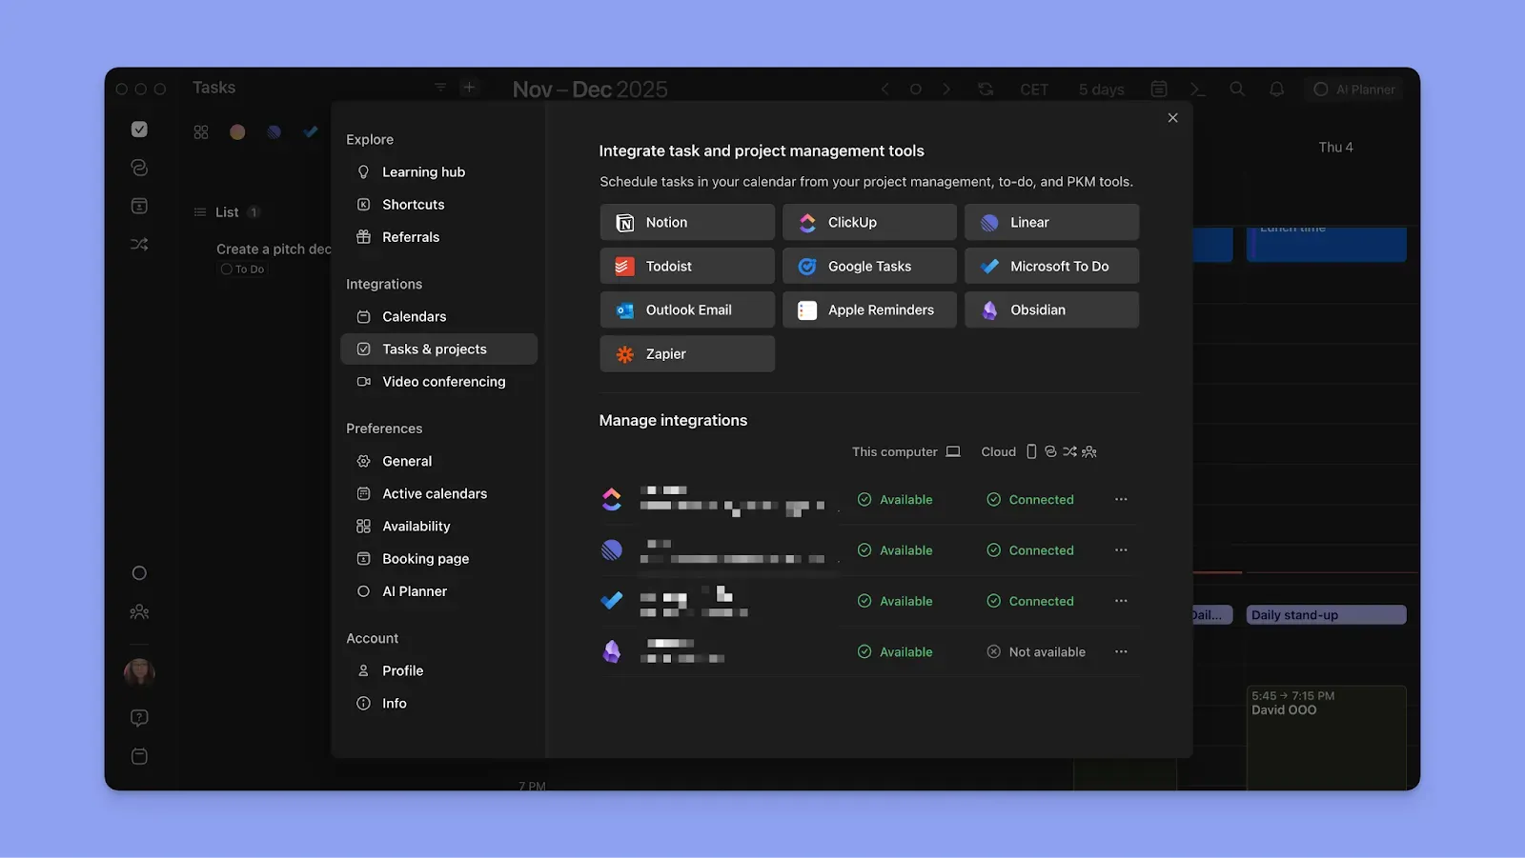Viewport: 1525px width, 858px height.
Task: Select Calendars under Integrations
Action: click(414, 316)
